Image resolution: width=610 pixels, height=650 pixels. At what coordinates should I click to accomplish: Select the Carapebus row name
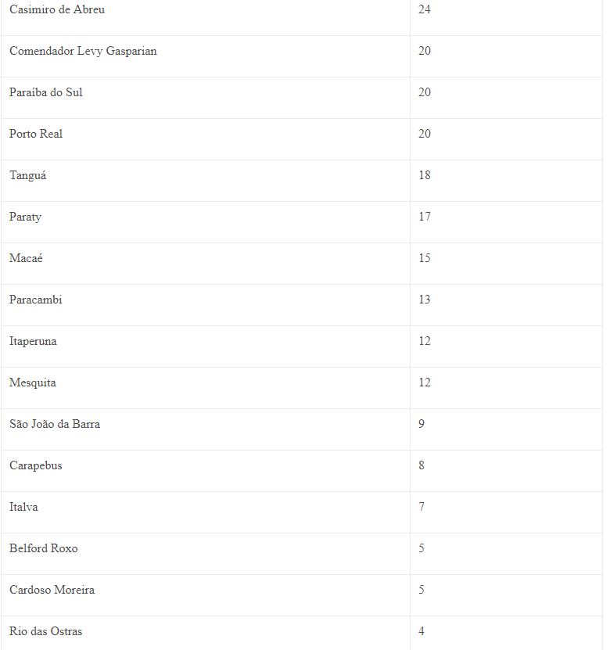tap(36, 466)
